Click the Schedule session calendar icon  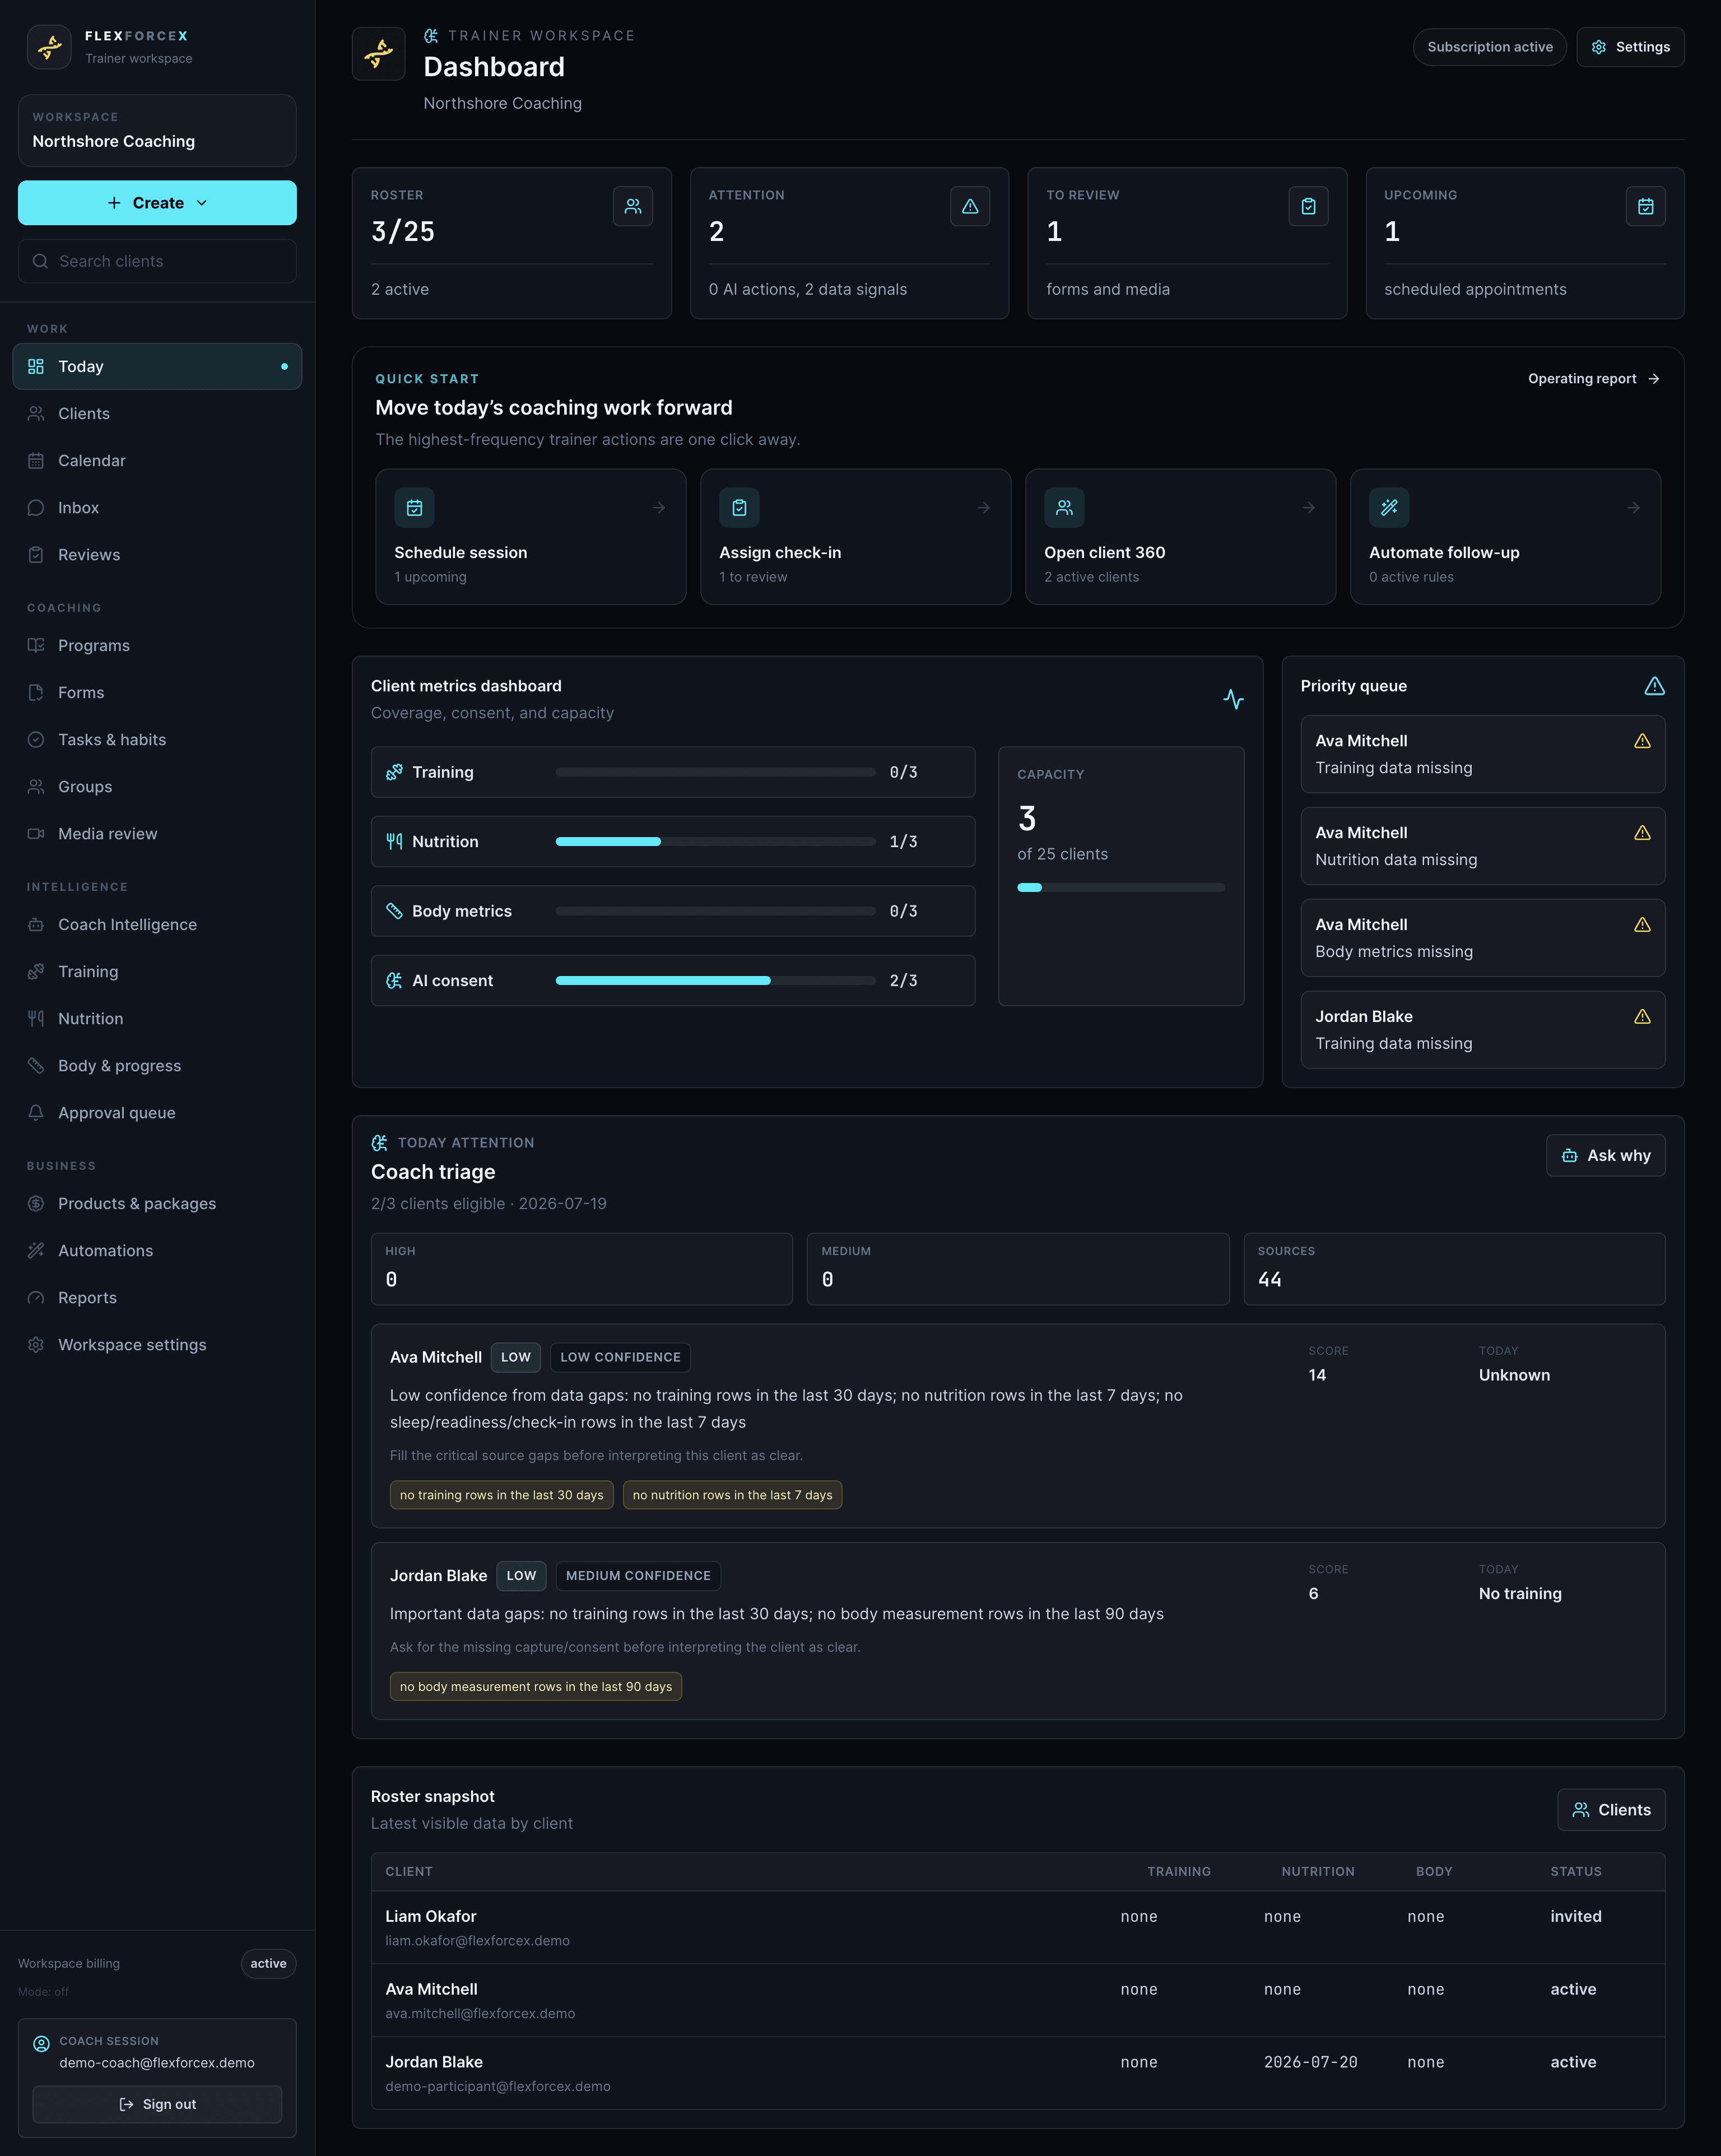414,508
